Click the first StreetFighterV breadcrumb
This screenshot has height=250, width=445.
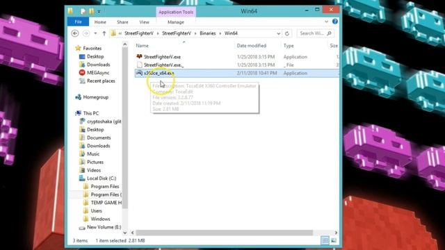[x=139, y=33]
